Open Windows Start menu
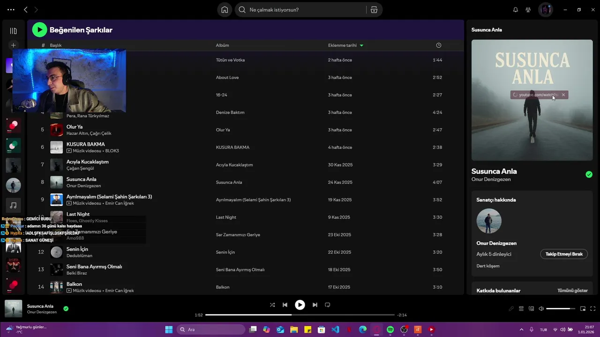Viewport: 600px width, 337px height. pyautogui.click(x=169, y=330)
